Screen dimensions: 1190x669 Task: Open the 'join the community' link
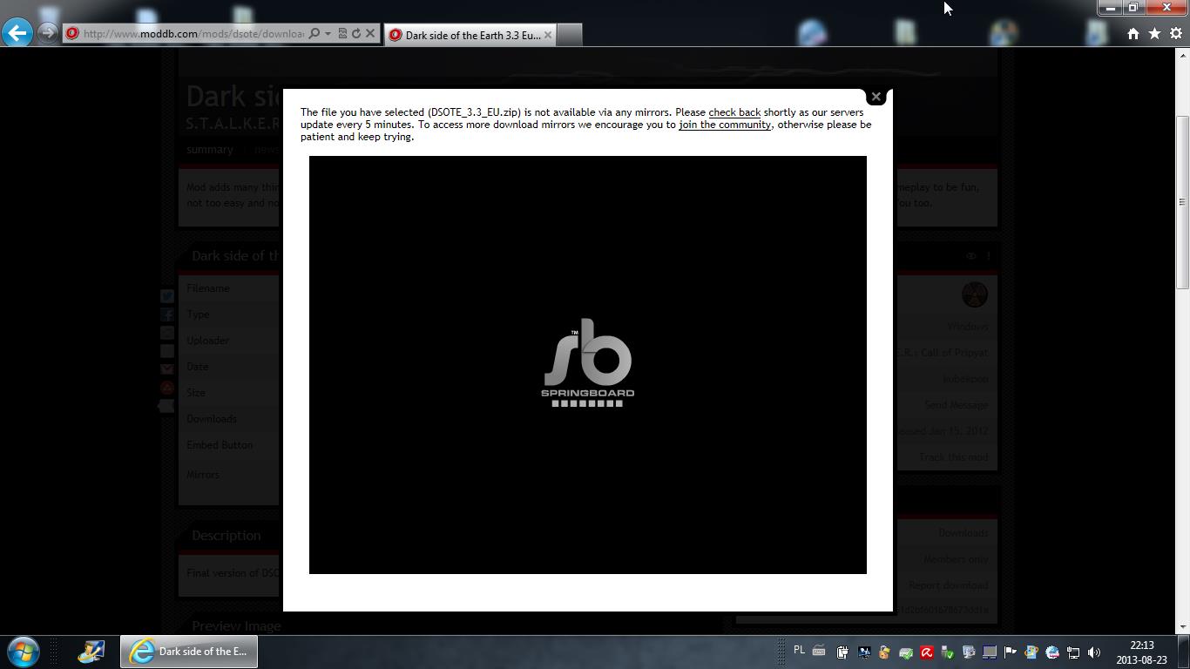pyautogui.click(x=725, y=125)
